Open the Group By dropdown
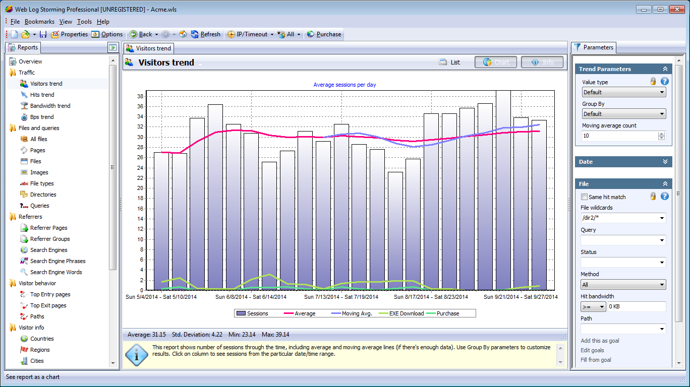The width and height of the screenshot is (690, 387). pos(624,114)
